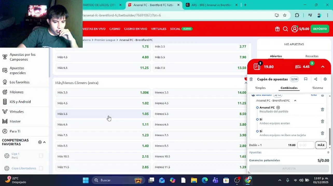Open the install app icon in the address bar
Image resolution: width=333 pixels, height=186 pixels.
(277, 15)
